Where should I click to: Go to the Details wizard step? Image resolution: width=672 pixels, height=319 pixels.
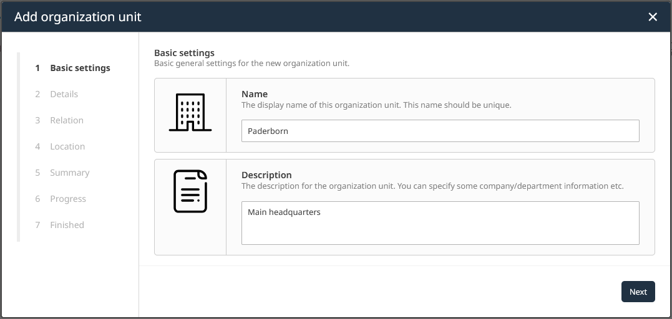click(x=64, y=94)
